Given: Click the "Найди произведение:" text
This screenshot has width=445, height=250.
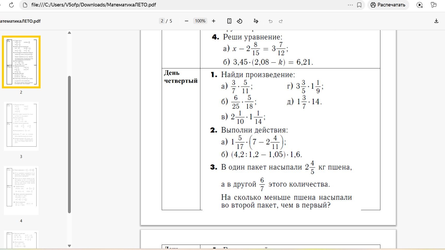Looking at the screenshot, I should (x=258, y=75).
